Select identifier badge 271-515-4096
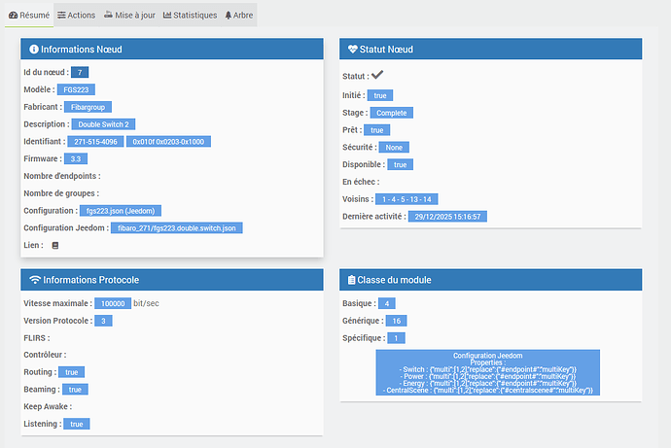 (x=96, y=142)
